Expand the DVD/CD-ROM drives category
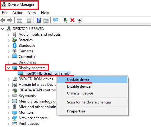The image size is (151, 127). point(8,79)
